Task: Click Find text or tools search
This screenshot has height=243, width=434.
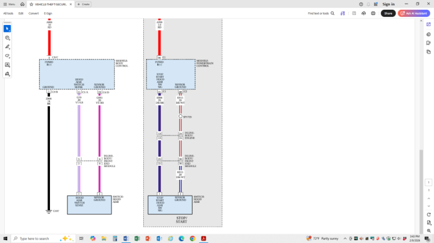Action: [x=321, y=13]
